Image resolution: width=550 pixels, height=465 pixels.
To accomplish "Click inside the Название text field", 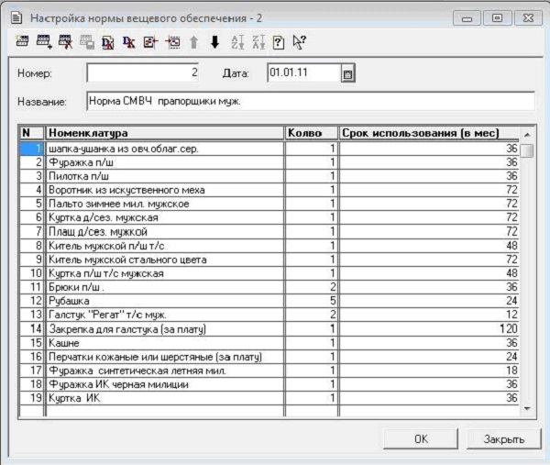I will 310,100.
